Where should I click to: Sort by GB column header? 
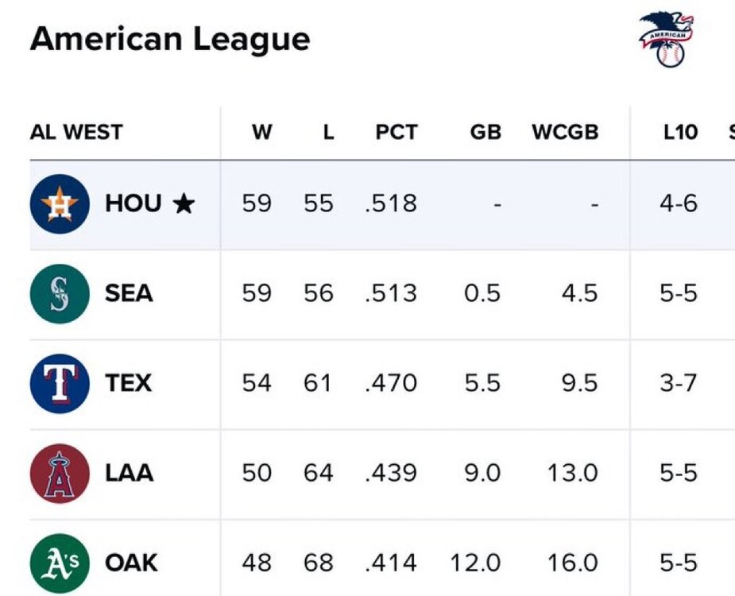pos(485,132)
